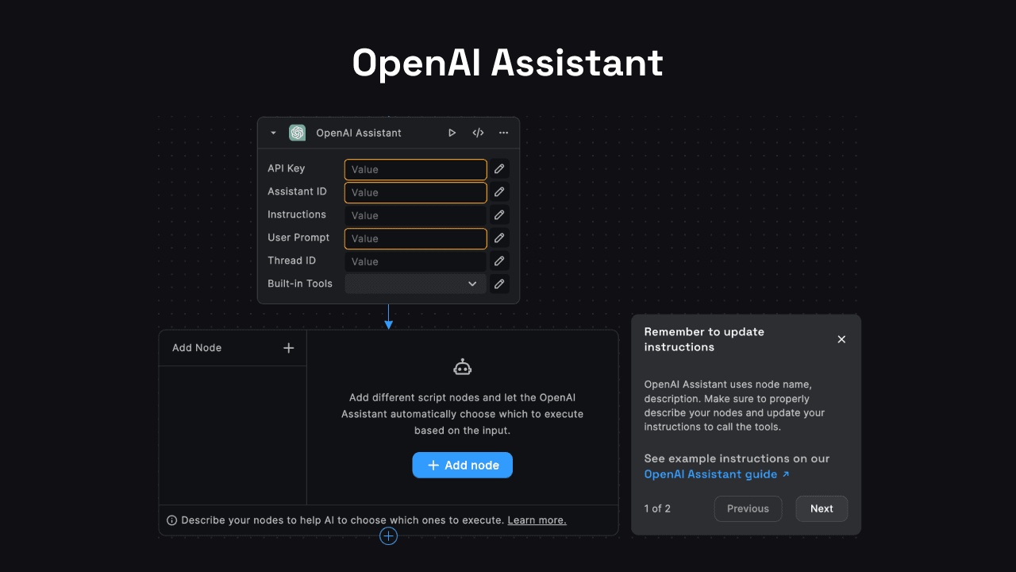
Task: Click the Learn more link
Action: pyautogui.click(x=537, y=520)
